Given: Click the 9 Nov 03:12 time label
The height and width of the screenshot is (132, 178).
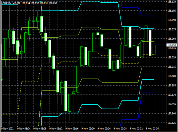Looking at the screenshot, I should pos(56,128).
